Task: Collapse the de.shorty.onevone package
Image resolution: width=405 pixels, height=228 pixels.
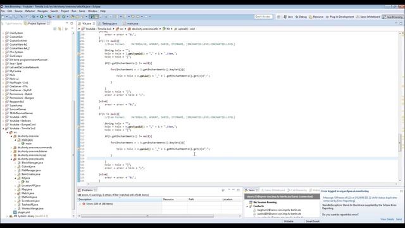Action: (11, 136)
